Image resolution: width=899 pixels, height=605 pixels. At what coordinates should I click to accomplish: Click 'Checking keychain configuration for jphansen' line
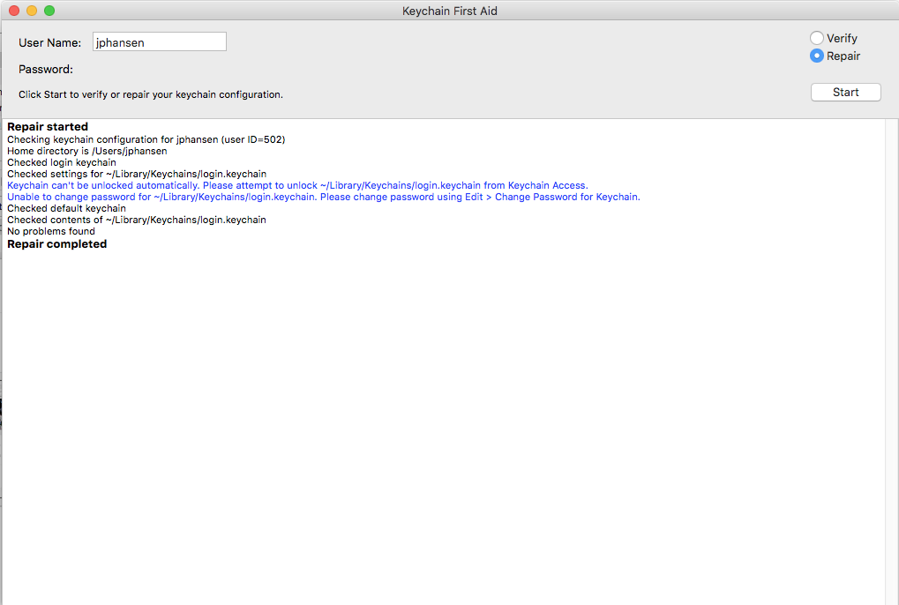click(146, 140)
